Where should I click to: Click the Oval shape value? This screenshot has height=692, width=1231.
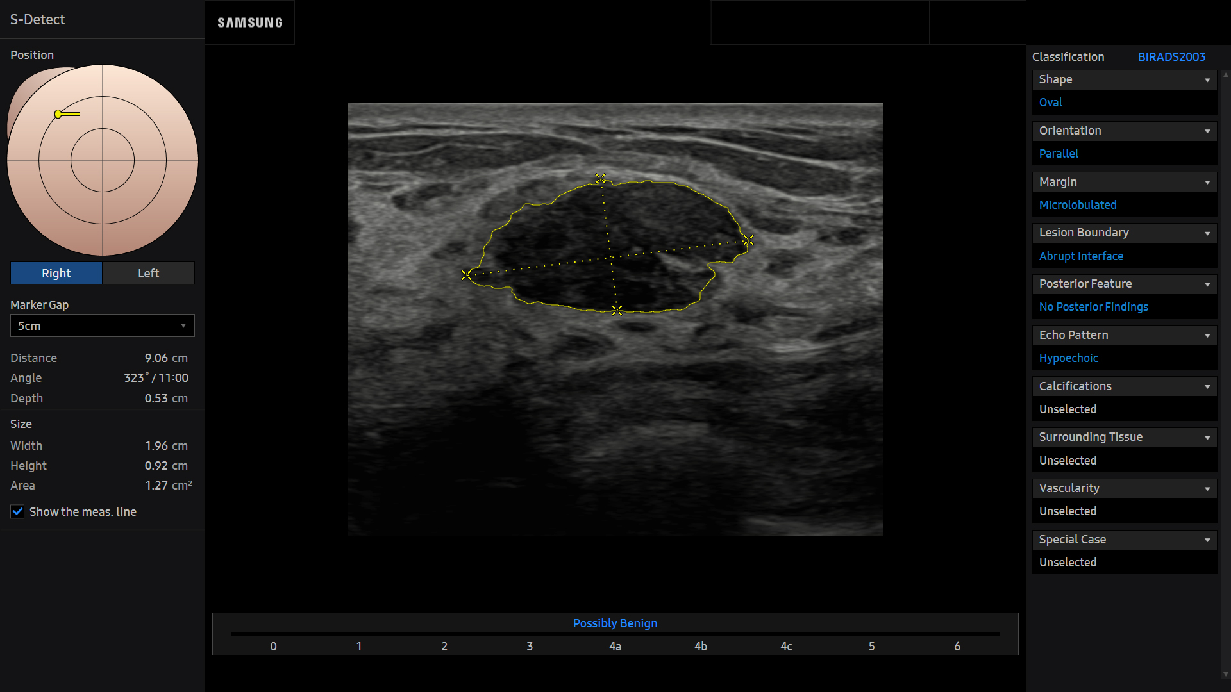[1050, 103]
